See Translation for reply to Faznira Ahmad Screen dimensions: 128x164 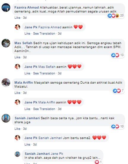click(44, 34)
